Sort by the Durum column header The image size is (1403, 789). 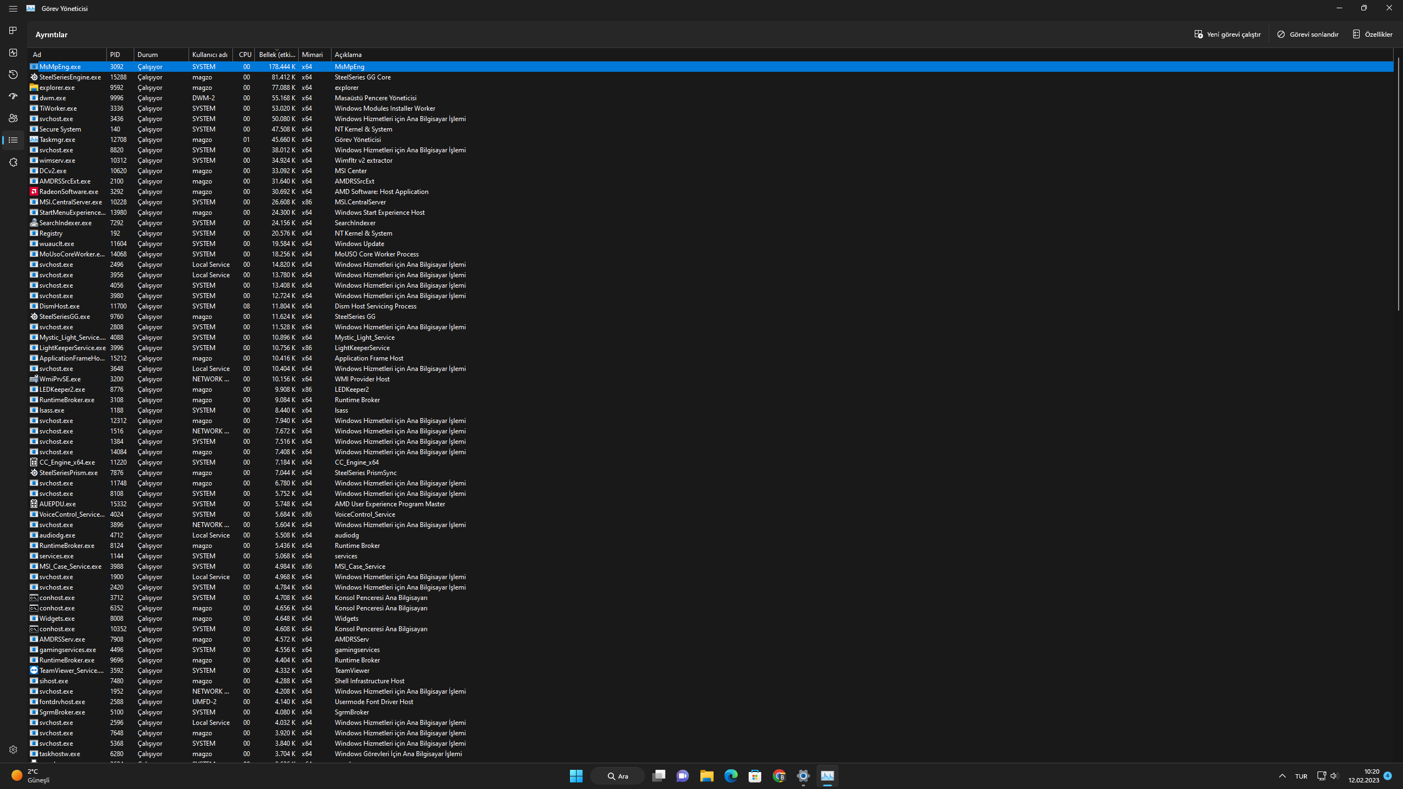[x=161, y=54]
